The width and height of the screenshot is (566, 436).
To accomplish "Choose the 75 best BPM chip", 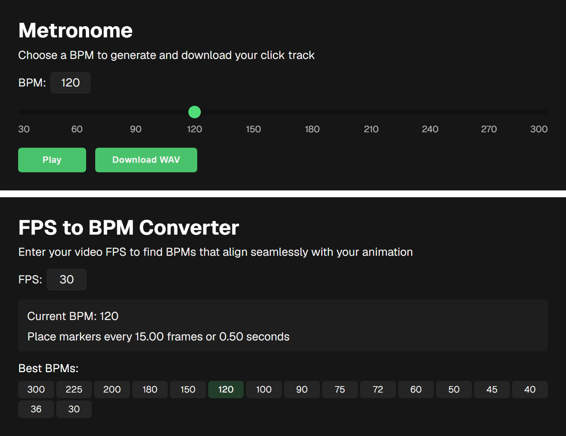I will 340,390.
